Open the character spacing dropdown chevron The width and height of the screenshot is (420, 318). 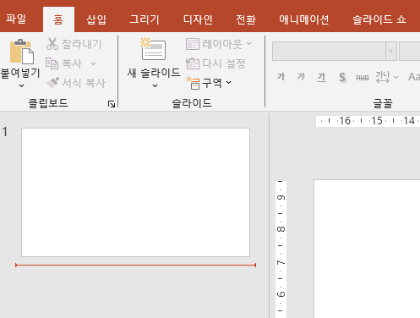coord(395,77)
